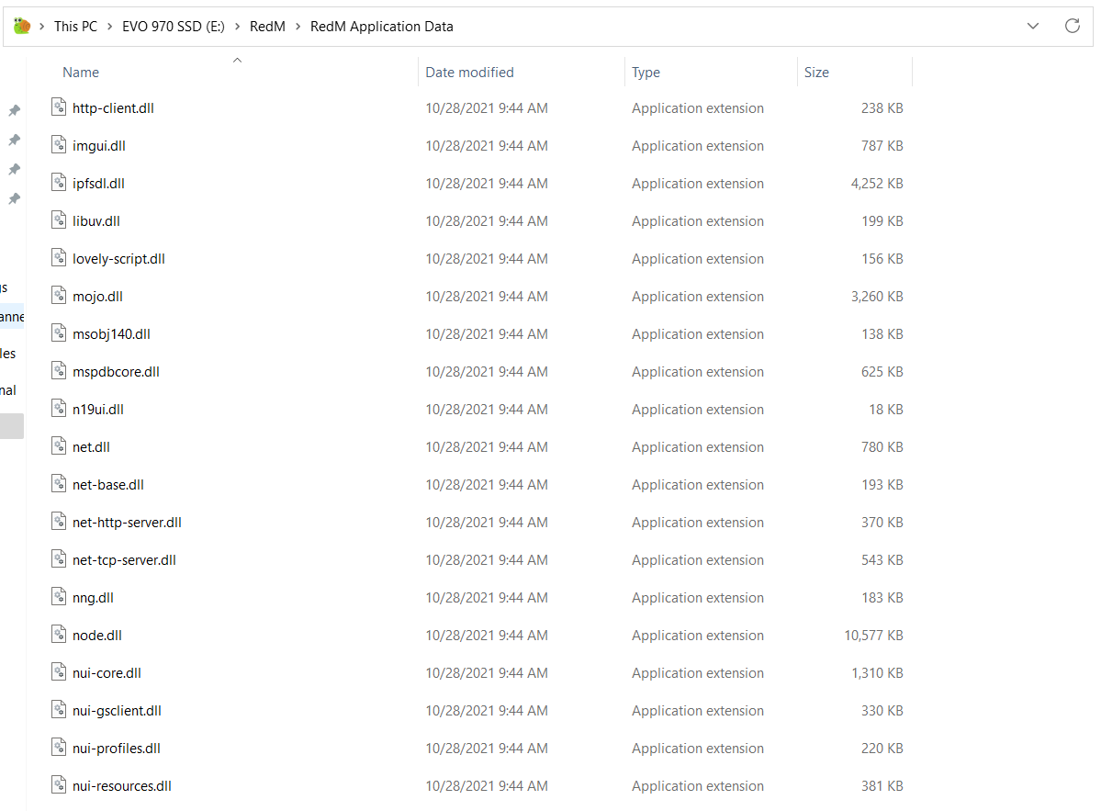Click the nui-gsclient.dll file icon
This screenshot has width=1101, height=811.
59,711
